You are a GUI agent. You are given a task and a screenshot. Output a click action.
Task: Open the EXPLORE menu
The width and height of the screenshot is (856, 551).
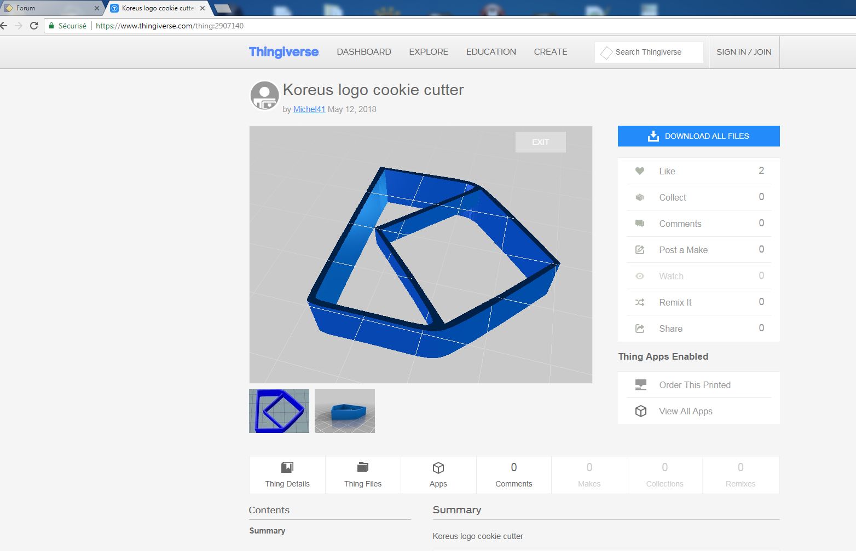pos(428,52)
